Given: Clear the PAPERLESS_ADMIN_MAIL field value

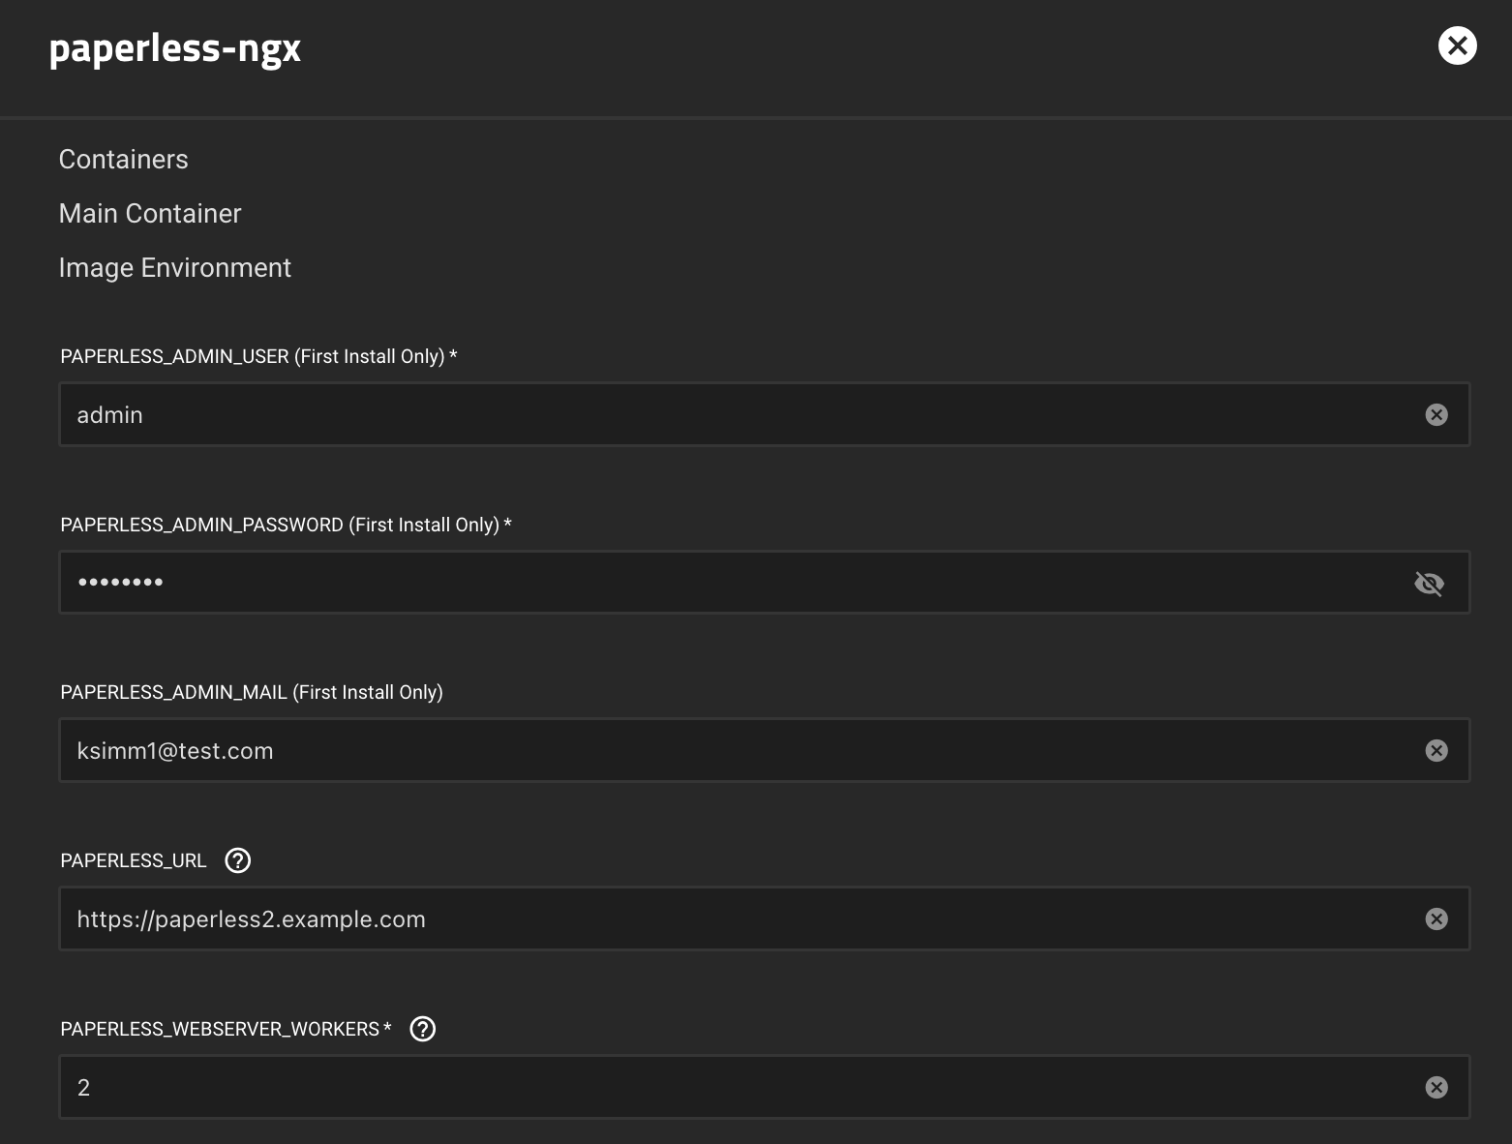Looking at the screenshot, I should tap(1436, 750).
